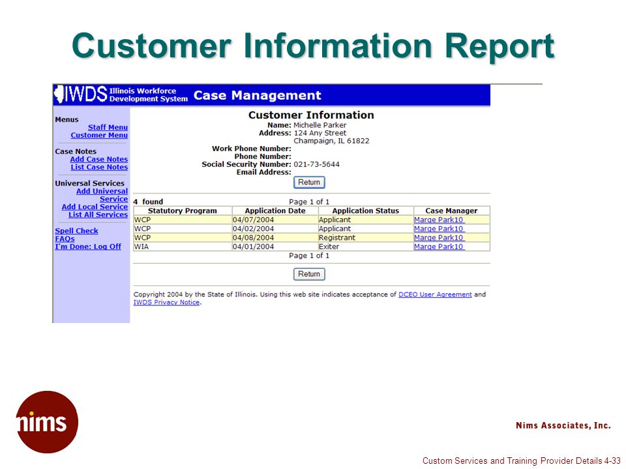Open Marge Park10 for 04/08/2004 row
The width and height of the screenshot is (626, 469).
pos(439,238)
